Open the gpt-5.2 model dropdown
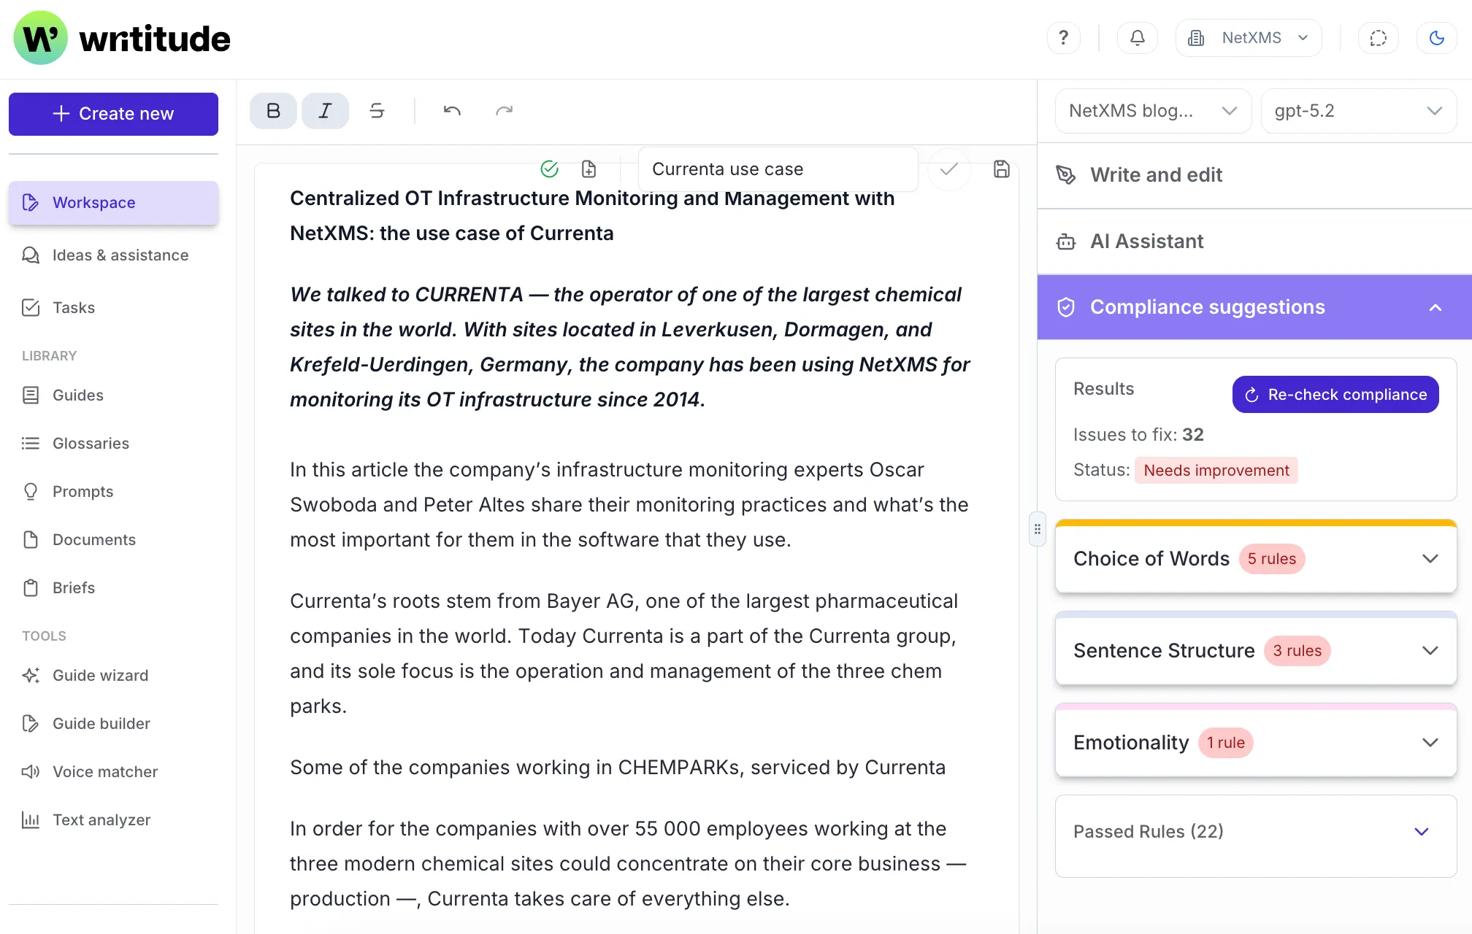 [1358, 111]
